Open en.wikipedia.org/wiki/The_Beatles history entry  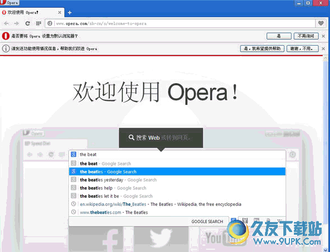pos(177,204)
